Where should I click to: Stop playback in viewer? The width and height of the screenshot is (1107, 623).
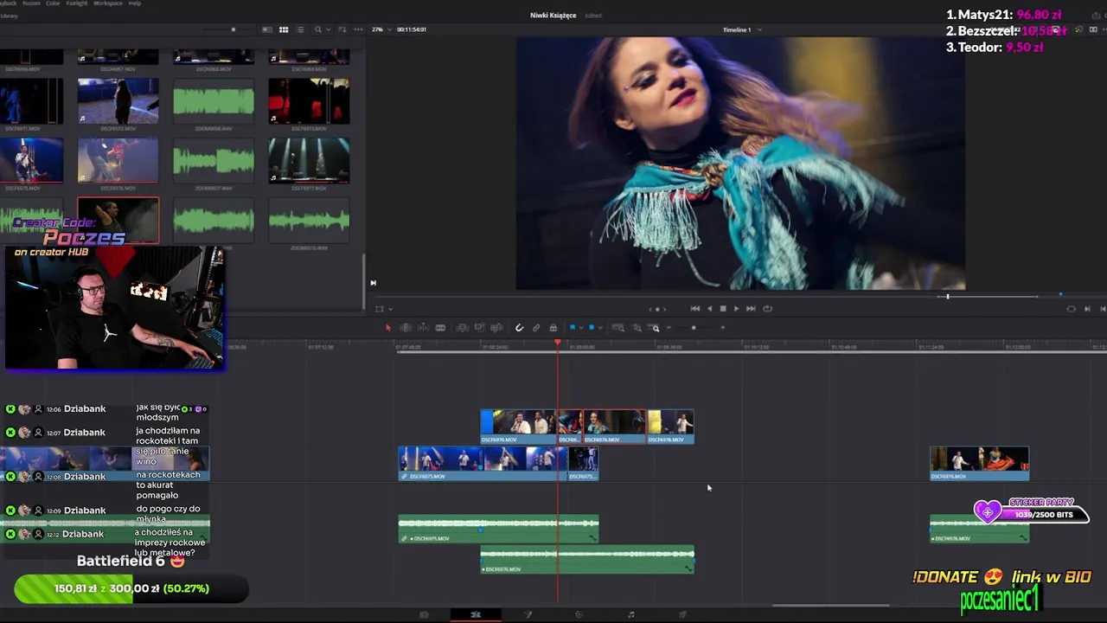723,308
